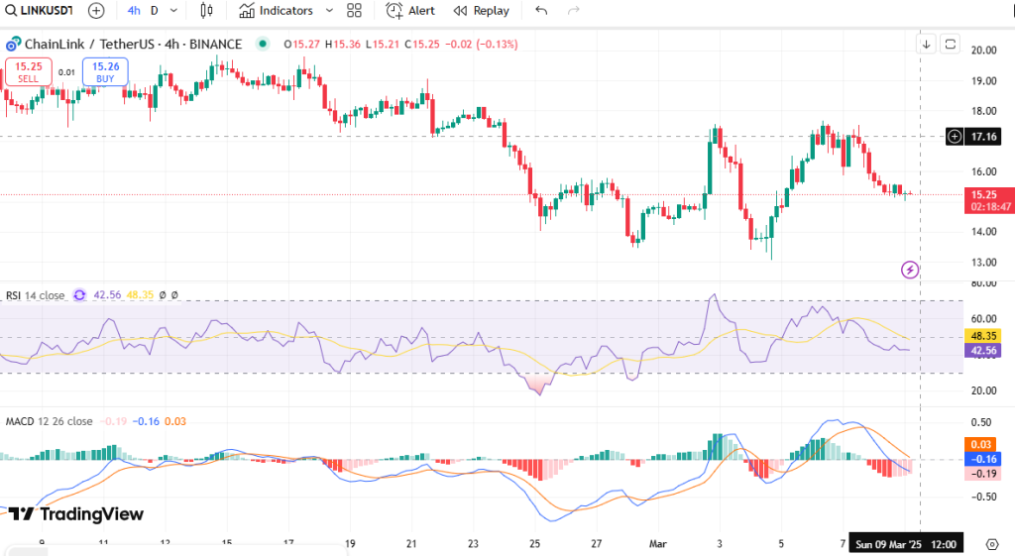Click the MACD 0.03 orange scale label
This screenshot has width=1015, height=556.
click(980, 444)
